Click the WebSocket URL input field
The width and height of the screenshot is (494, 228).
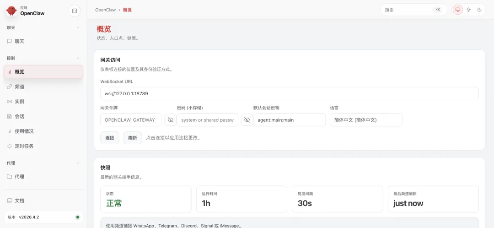coord(290,94)
